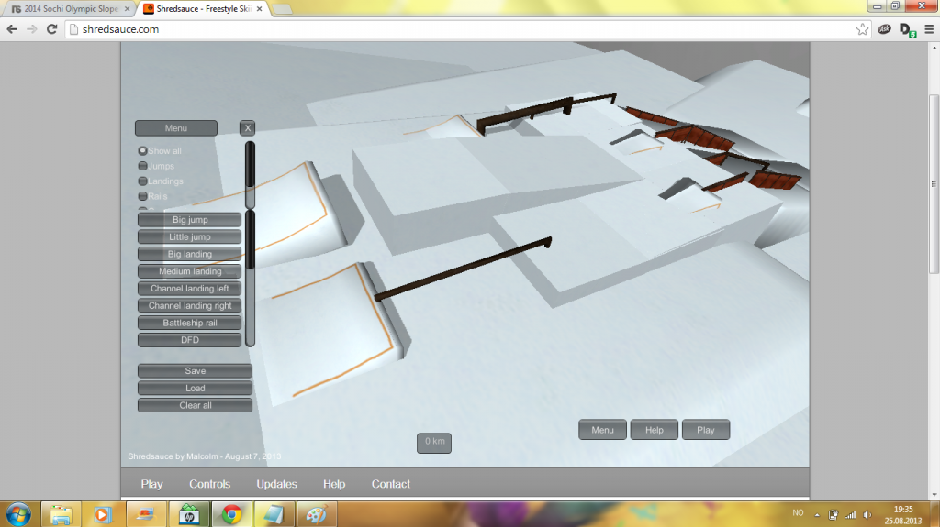This screenshot has height=527, width=940.
Task: Add a Big jump to the park
Action: pyautogui.click(x=189, y=220)
